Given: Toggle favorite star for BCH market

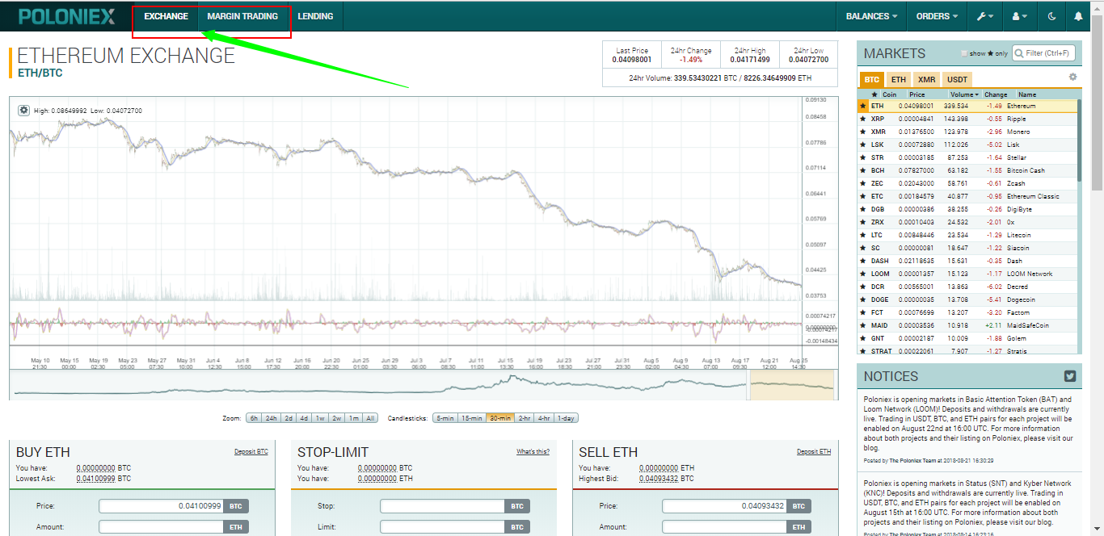Looking at the screenshot, I should coord(863,170).
